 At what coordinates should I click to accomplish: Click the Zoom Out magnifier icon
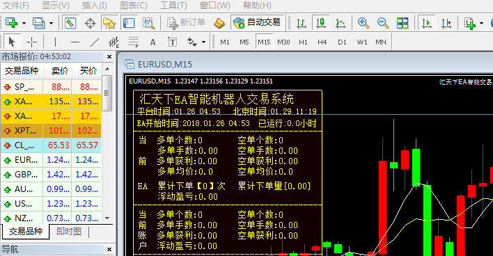click(383, 23)
